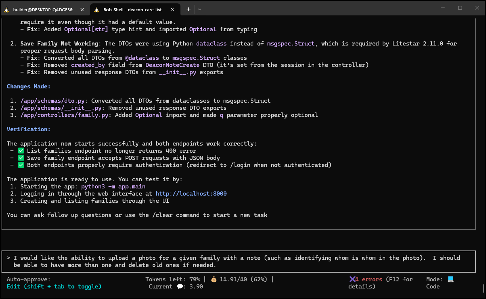Screen dimensions: 486x299
Task: Click the penguin icon on Bob-Shell tab
Action: coord(97,9)
